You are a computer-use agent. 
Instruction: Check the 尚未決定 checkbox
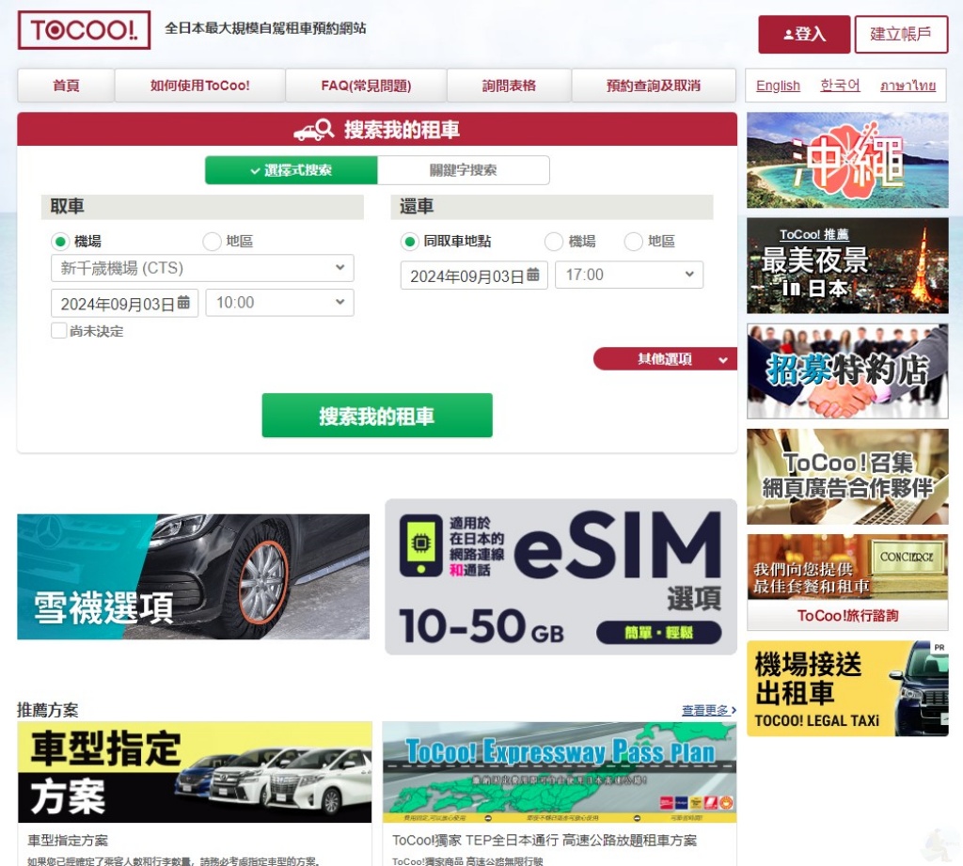(59, 331)
